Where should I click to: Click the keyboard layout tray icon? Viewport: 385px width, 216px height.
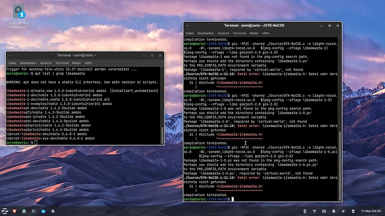pyautogui.click(x=324, y=211)
